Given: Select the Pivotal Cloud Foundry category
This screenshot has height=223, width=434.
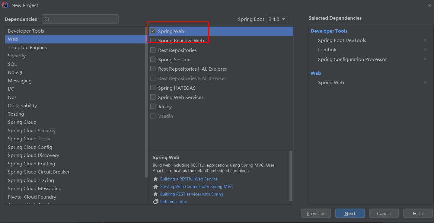Looking at the screenshot, I should pyautogui.click(x=75, y=197).
